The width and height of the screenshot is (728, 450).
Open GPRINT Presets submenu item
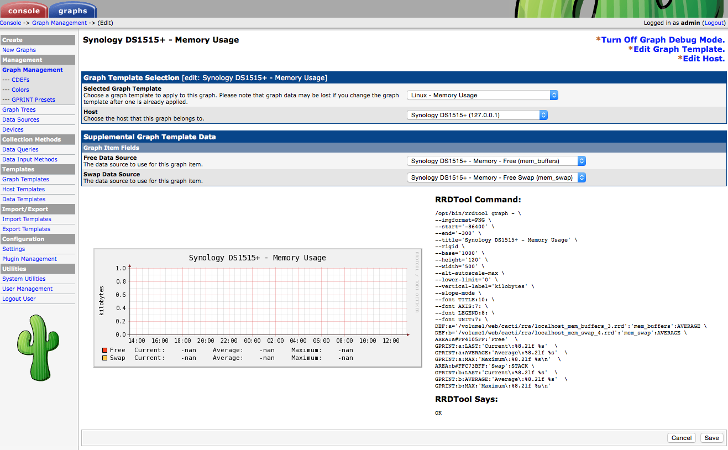point(33,100)
